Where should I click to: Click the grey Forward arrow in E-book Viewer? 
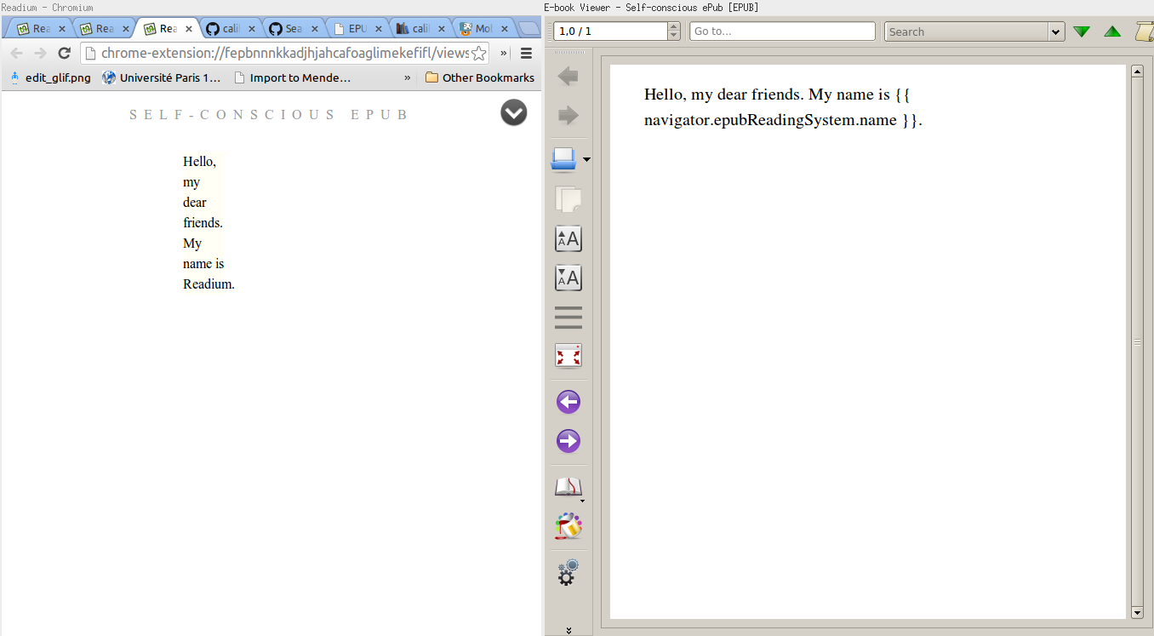click(568, 115)
